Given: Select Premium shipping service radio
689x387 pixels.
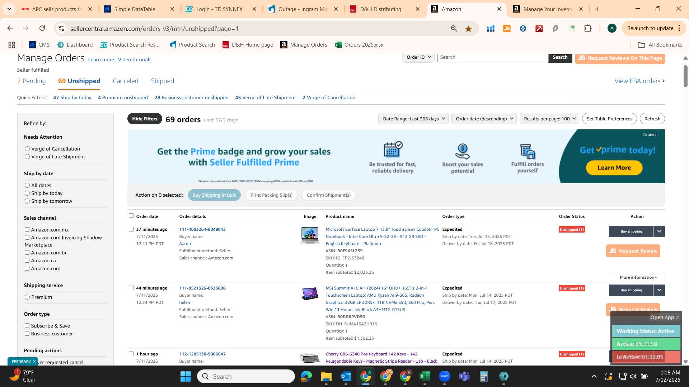Looking at the screenshot, I should (x=27, y=297).
